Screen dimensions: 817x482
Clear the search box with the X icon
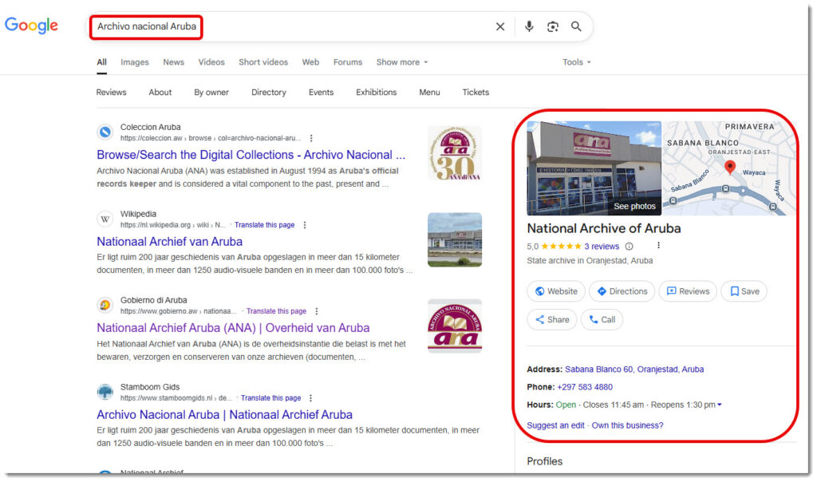click(500, 26)
